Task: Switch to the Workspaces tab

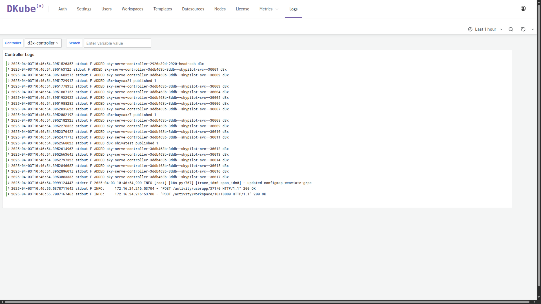Action: click(x=132, y=9)
